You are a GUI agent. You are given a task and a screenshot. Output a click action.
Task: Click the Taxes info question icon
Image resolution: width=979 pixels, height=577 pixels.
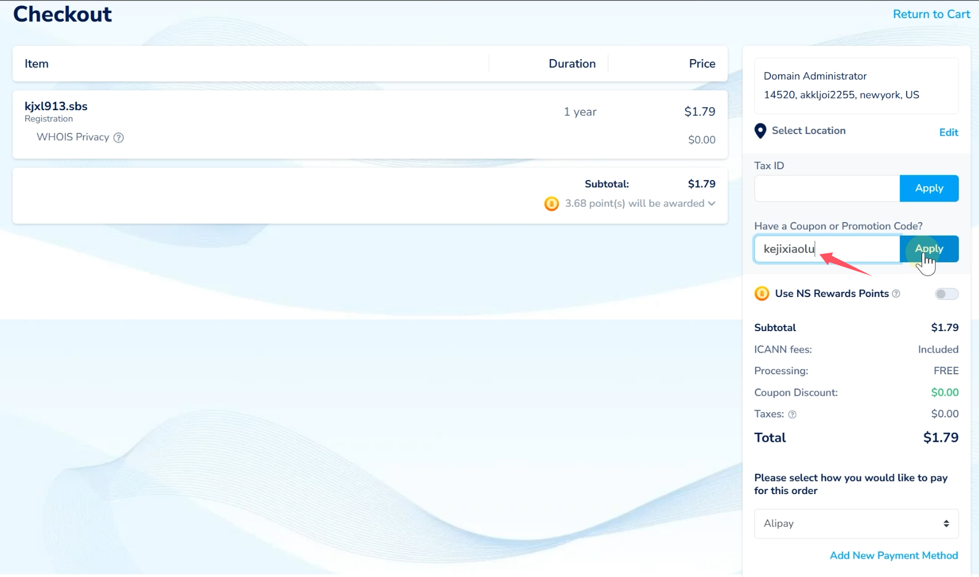pos(792,415)
